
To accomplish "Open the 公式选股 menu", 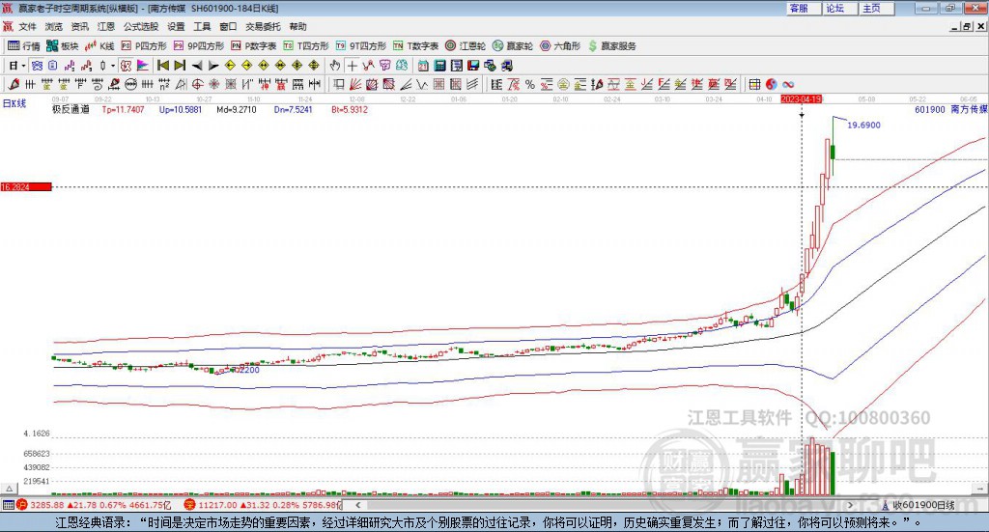I will (x=141, y=26).
